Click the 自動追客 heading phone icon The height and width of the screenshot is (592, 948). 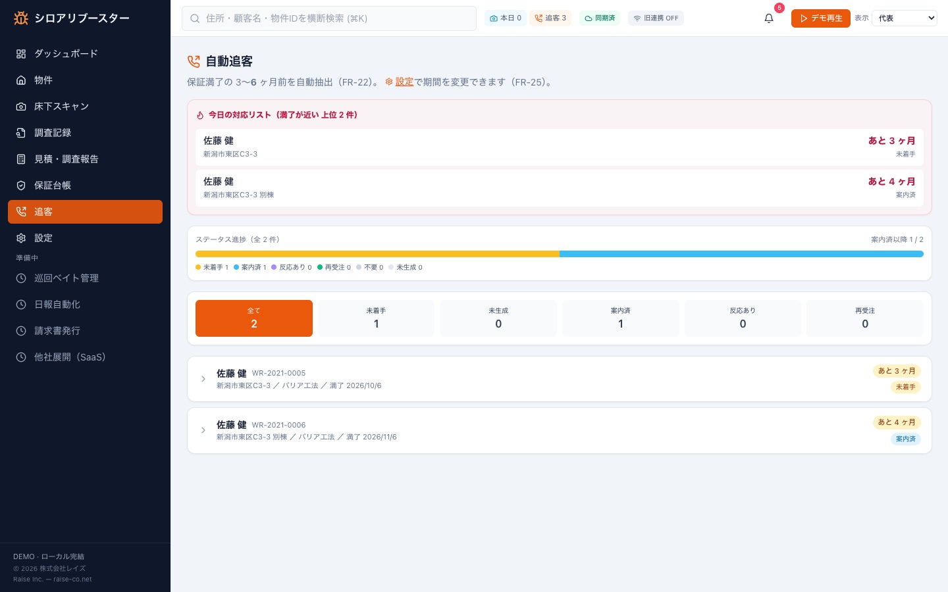[194, 61]
